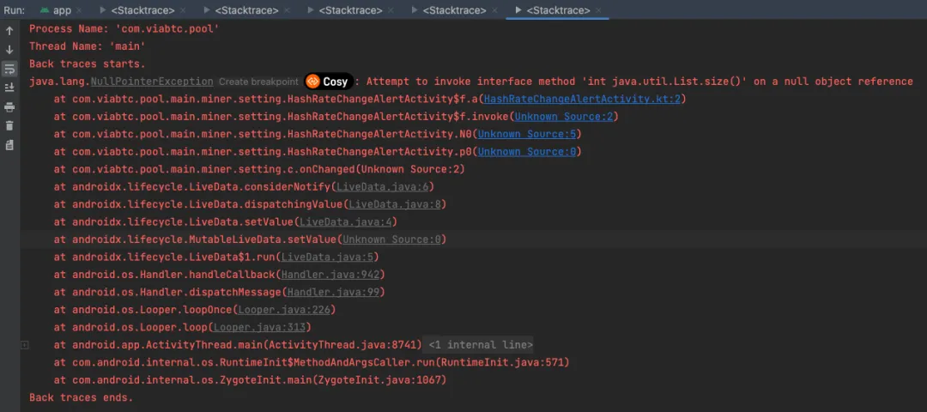The height and width of the screenshot is (412, 927).
Task: Switch to the app run tab
Action: [x=62, y=10]
